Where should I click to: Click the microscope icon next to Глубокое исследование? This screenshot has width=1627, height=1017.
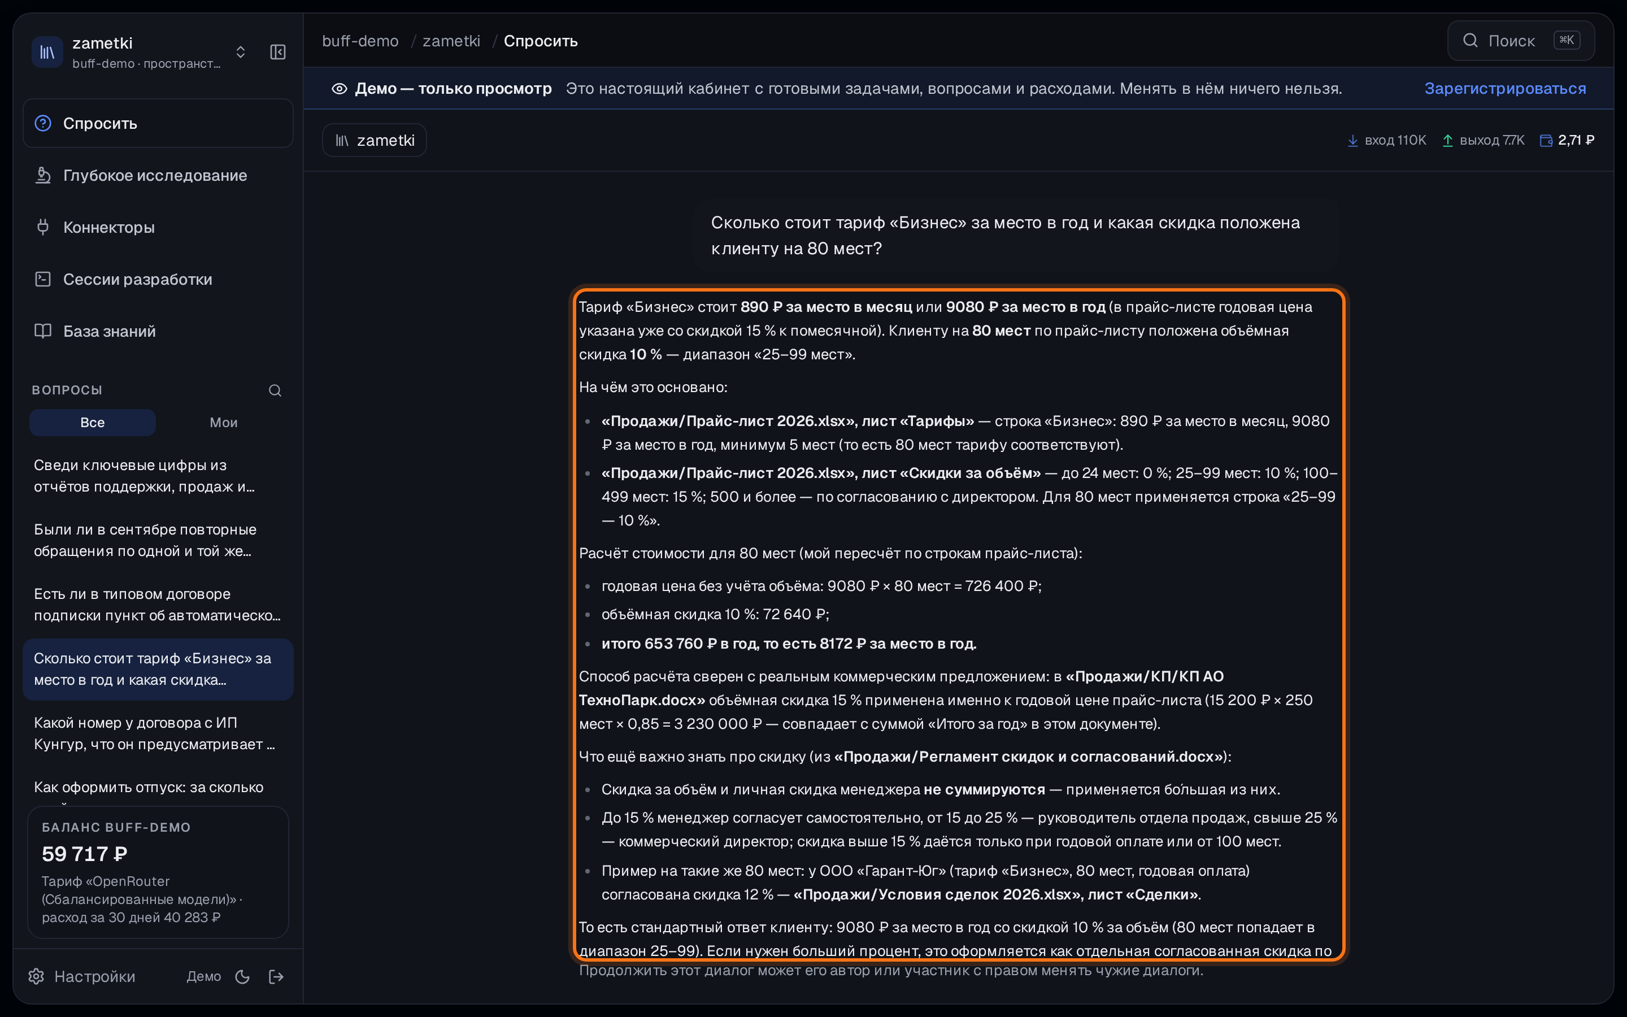[43, 175]
